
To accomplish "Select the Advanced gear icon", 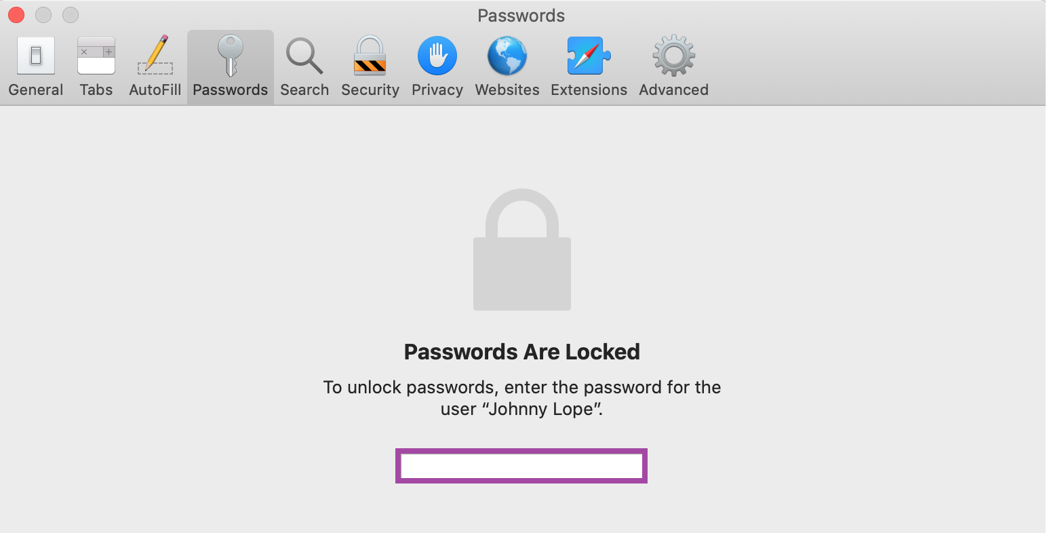I will [x=673, y=56].
